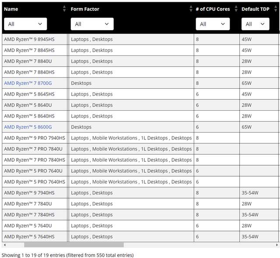Click the Name column header

tap(11, 9)
